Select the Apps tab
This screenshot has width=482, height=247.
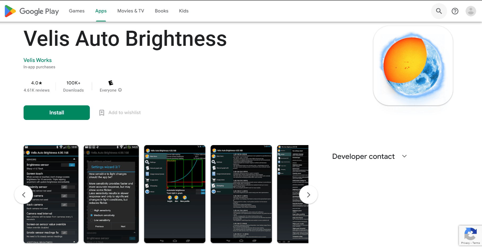[101, 11]
